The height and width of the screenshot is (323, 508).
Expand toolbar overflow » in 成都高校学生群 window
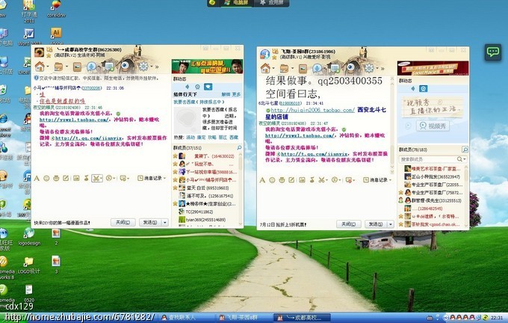pos(157,67)
